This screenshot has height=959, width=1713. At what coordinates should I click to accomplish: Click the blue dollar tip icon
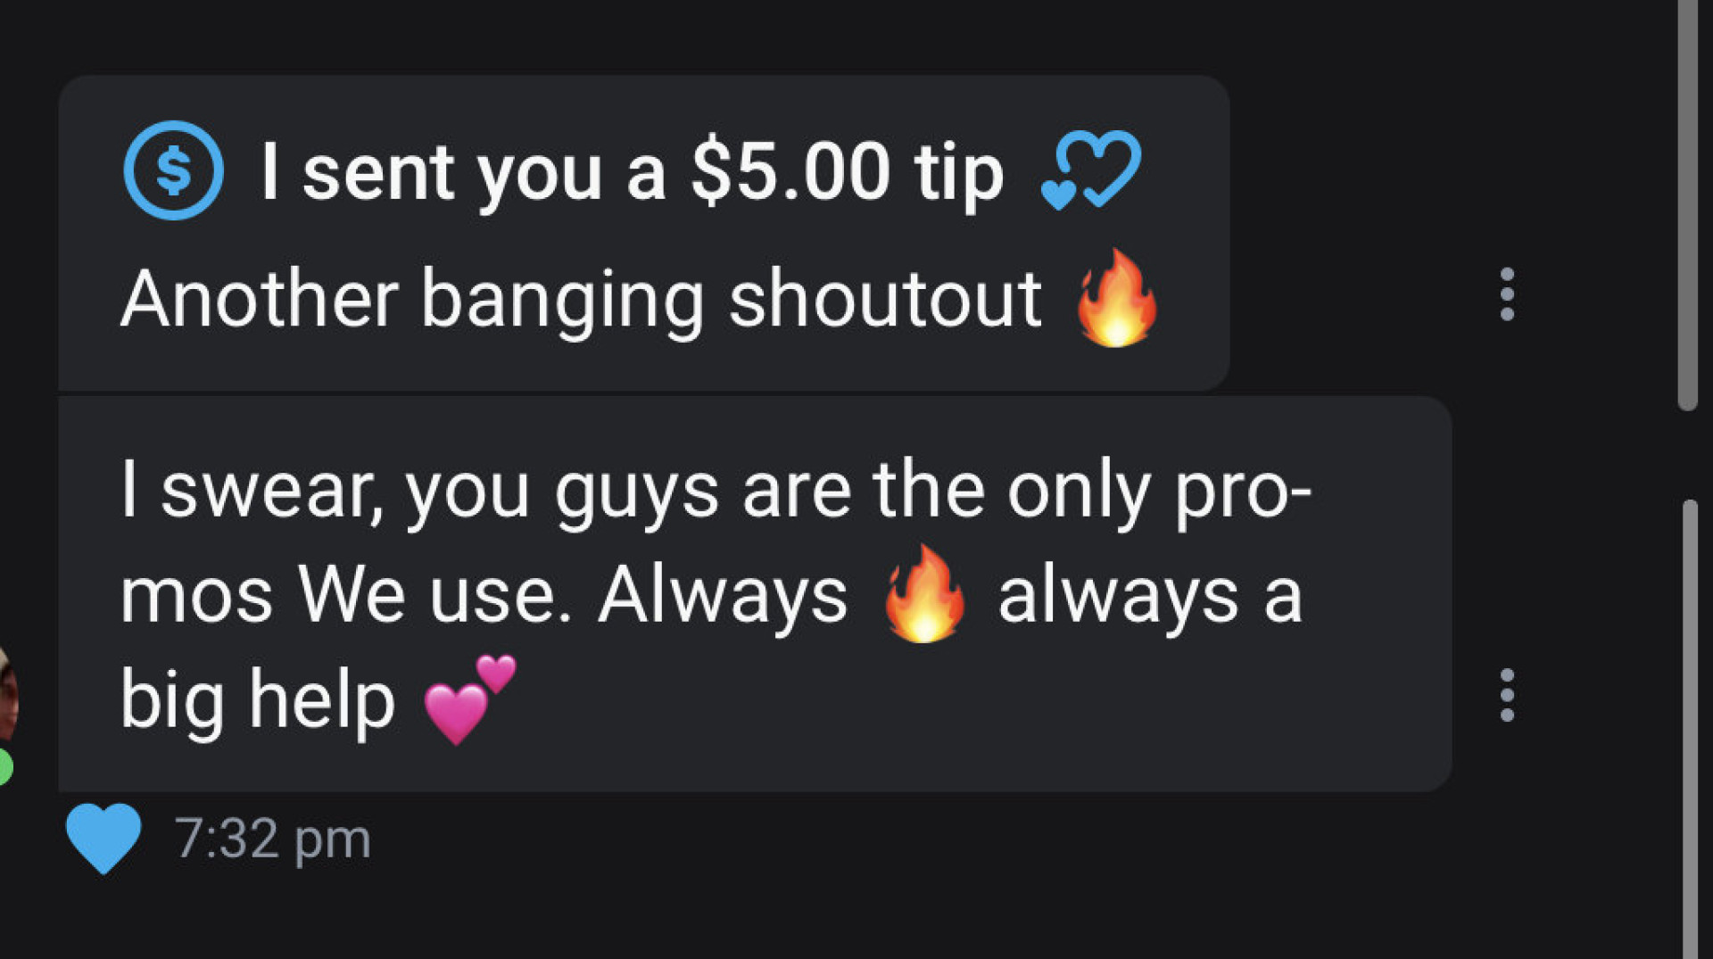tap(173, 170)
